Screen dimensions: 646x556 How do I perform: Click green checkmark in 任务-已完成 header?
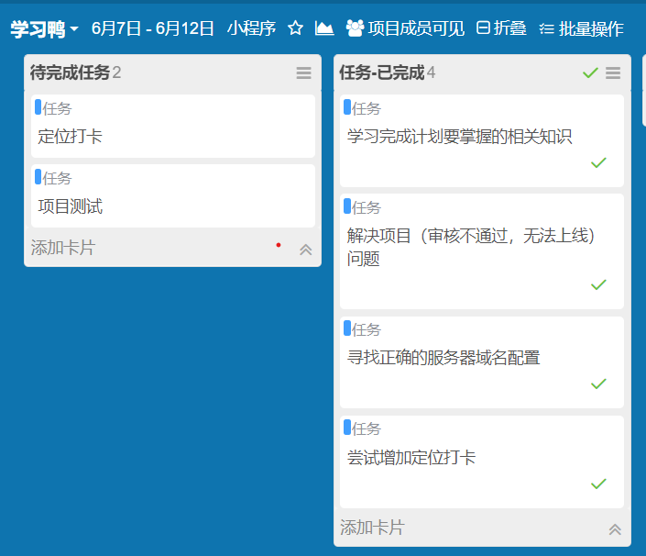[x=590, y=73]
